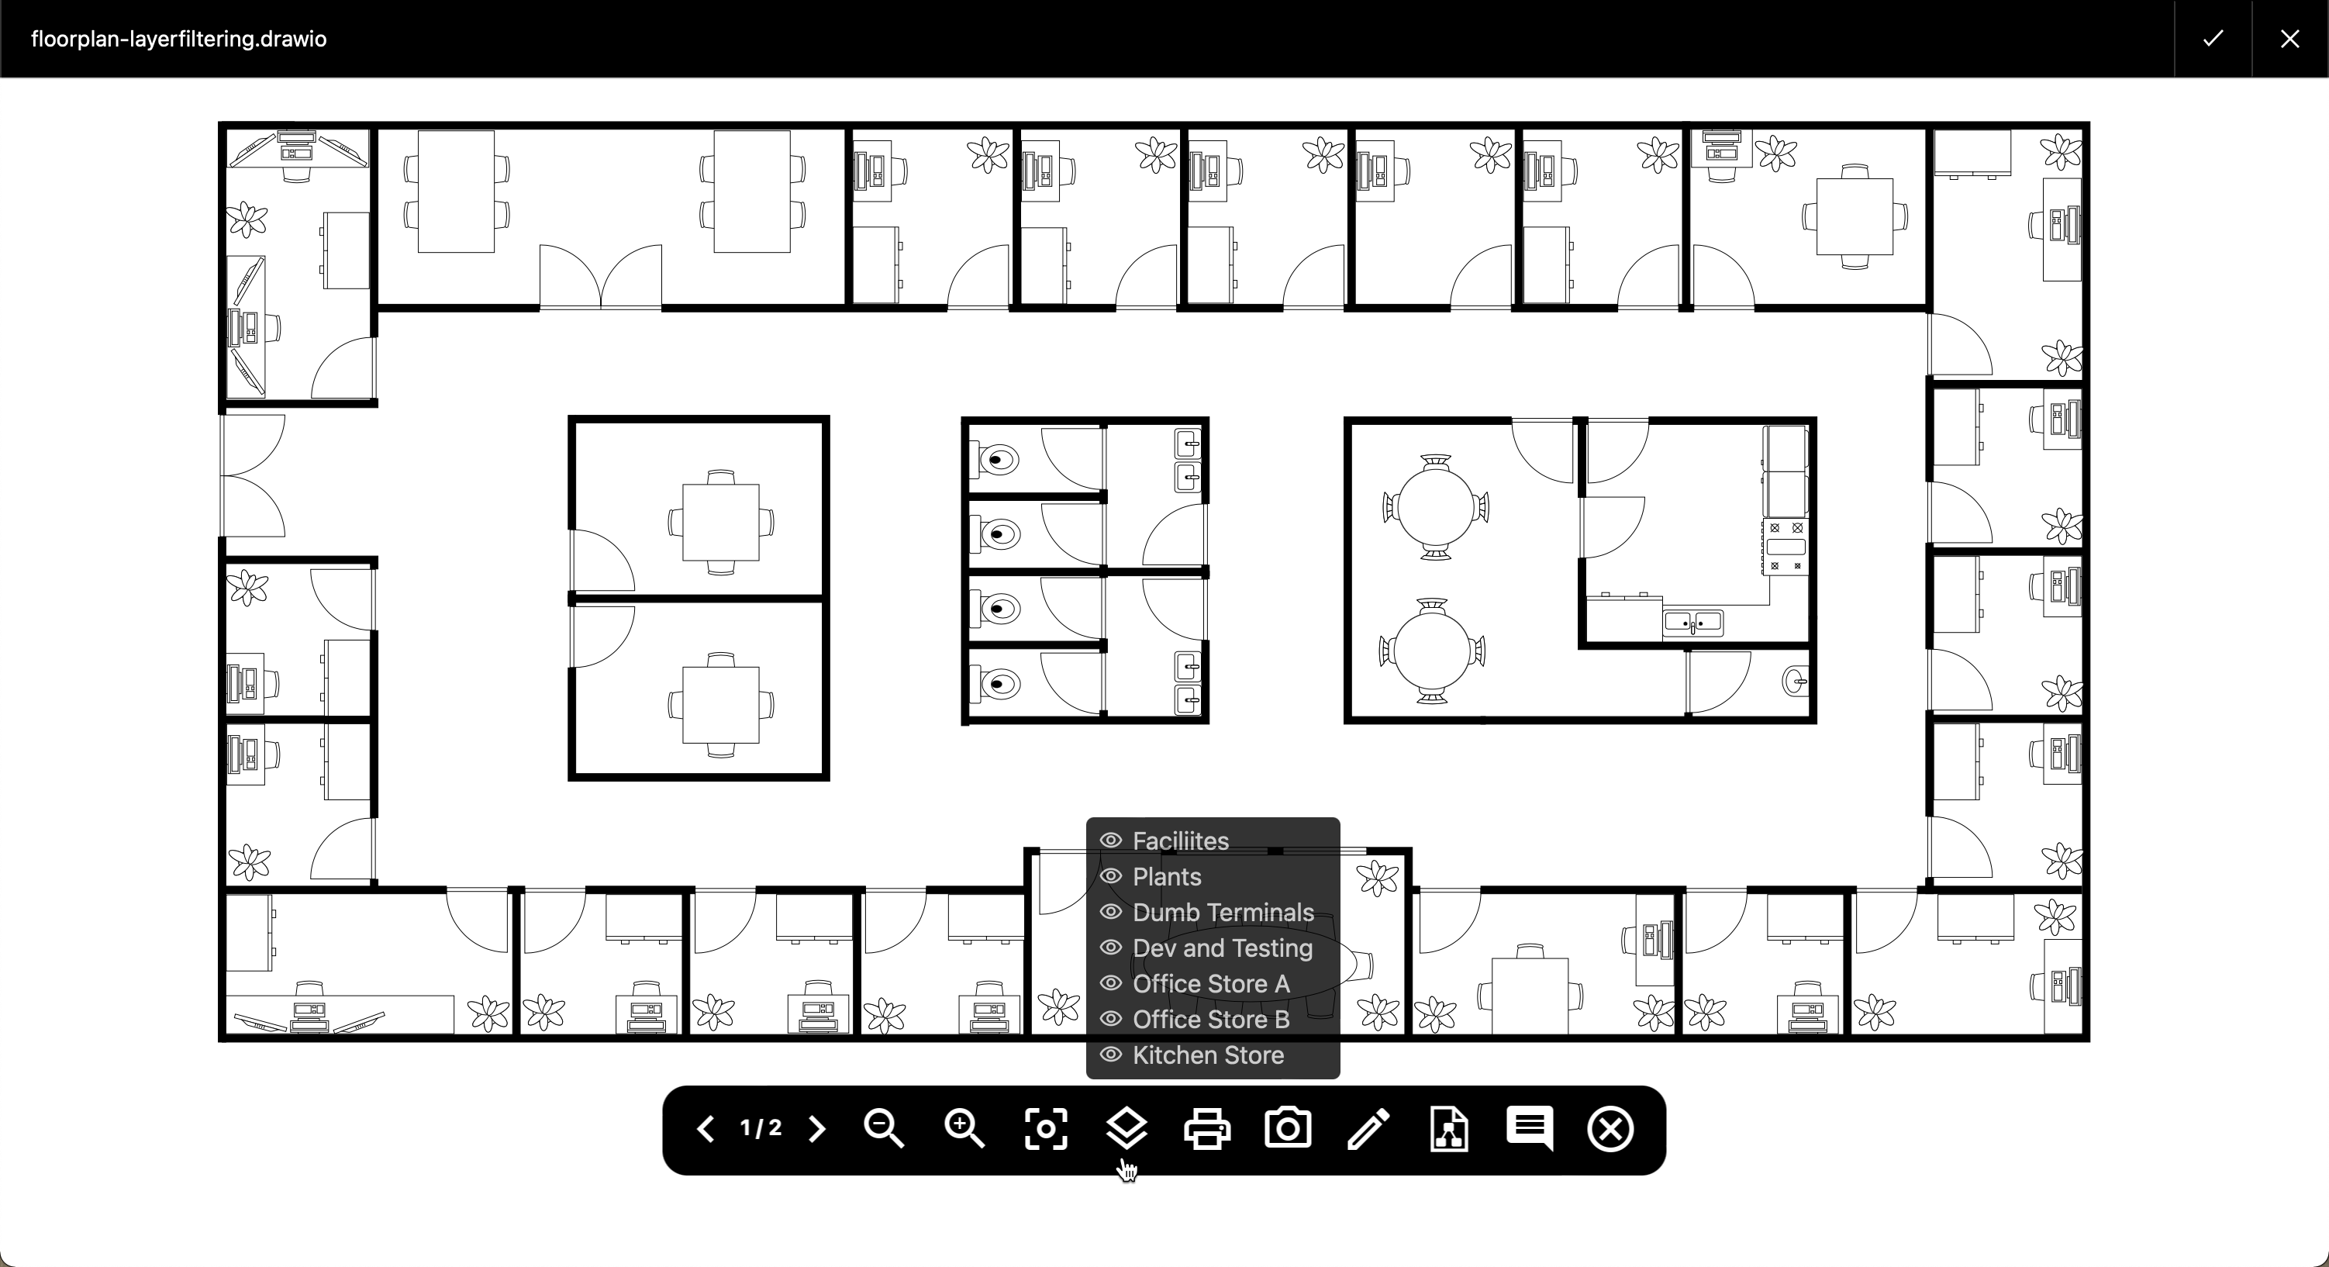Select the Dev and Testing layer
The height and width of the screenshot is (1267, 2329).
pyautogui.click(x=1221, y=947)
